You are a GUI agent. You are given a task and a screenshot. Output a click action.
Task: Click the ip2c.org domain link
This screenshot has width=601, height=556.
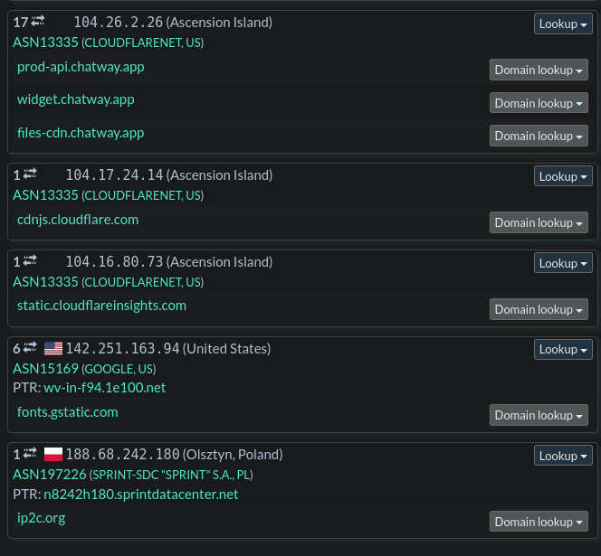tap(41, 518)
